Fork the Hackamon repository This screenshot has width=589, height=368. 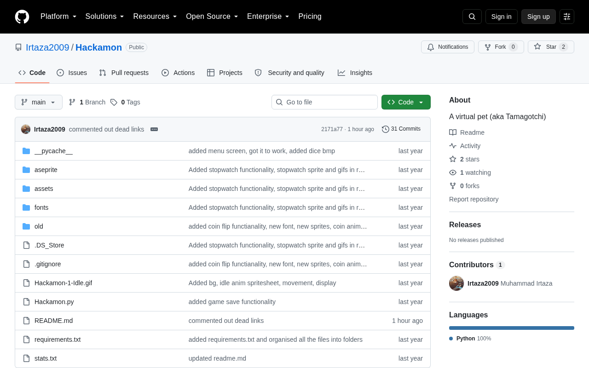[x=501, y=47]
